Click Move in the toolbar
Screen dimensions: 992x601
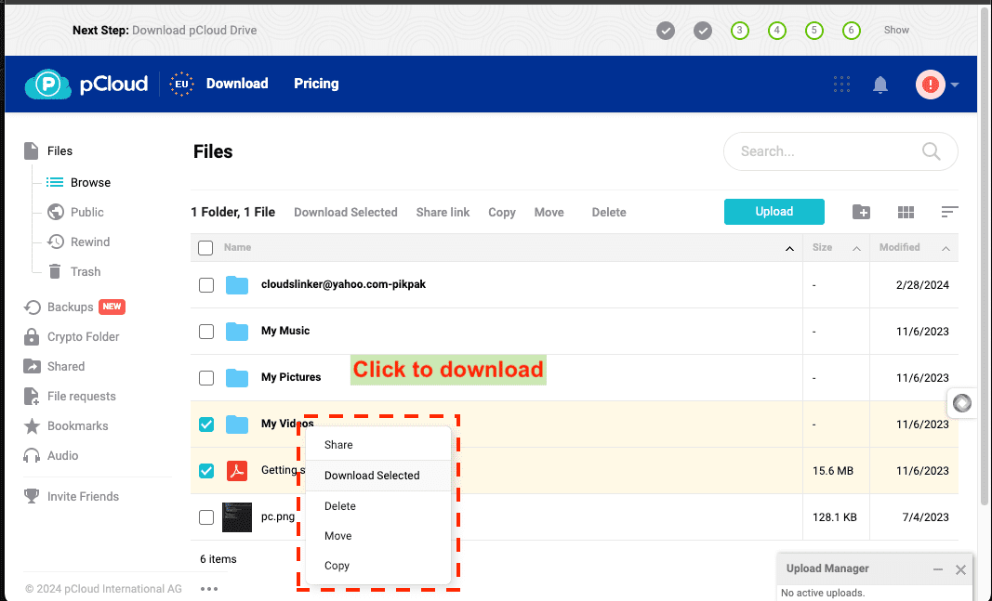click(x=549, y=213)
